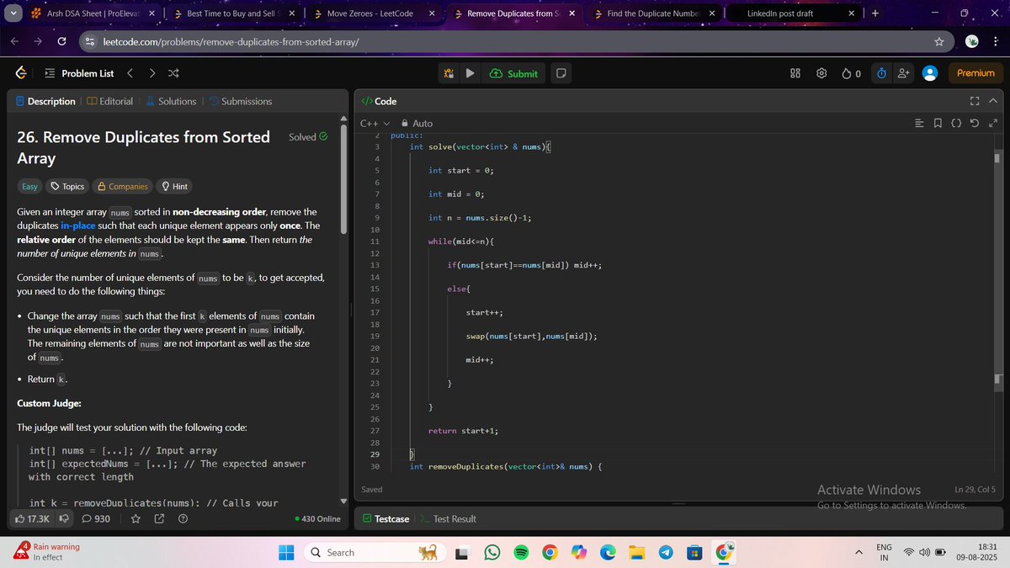This screenshot has height=568, width=1010.
Task: Click the Premium button
Action: point(975,73)
